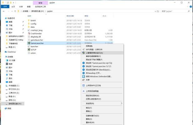Image resolution: width=193 pixels, height=125 pixels.
Task: Click the SETUP application icon
Action: pos(29,50)
